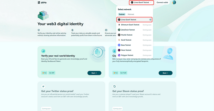214x111 pixels.
Task: Switch to the Testnet tab
Action: coord(122,14)
